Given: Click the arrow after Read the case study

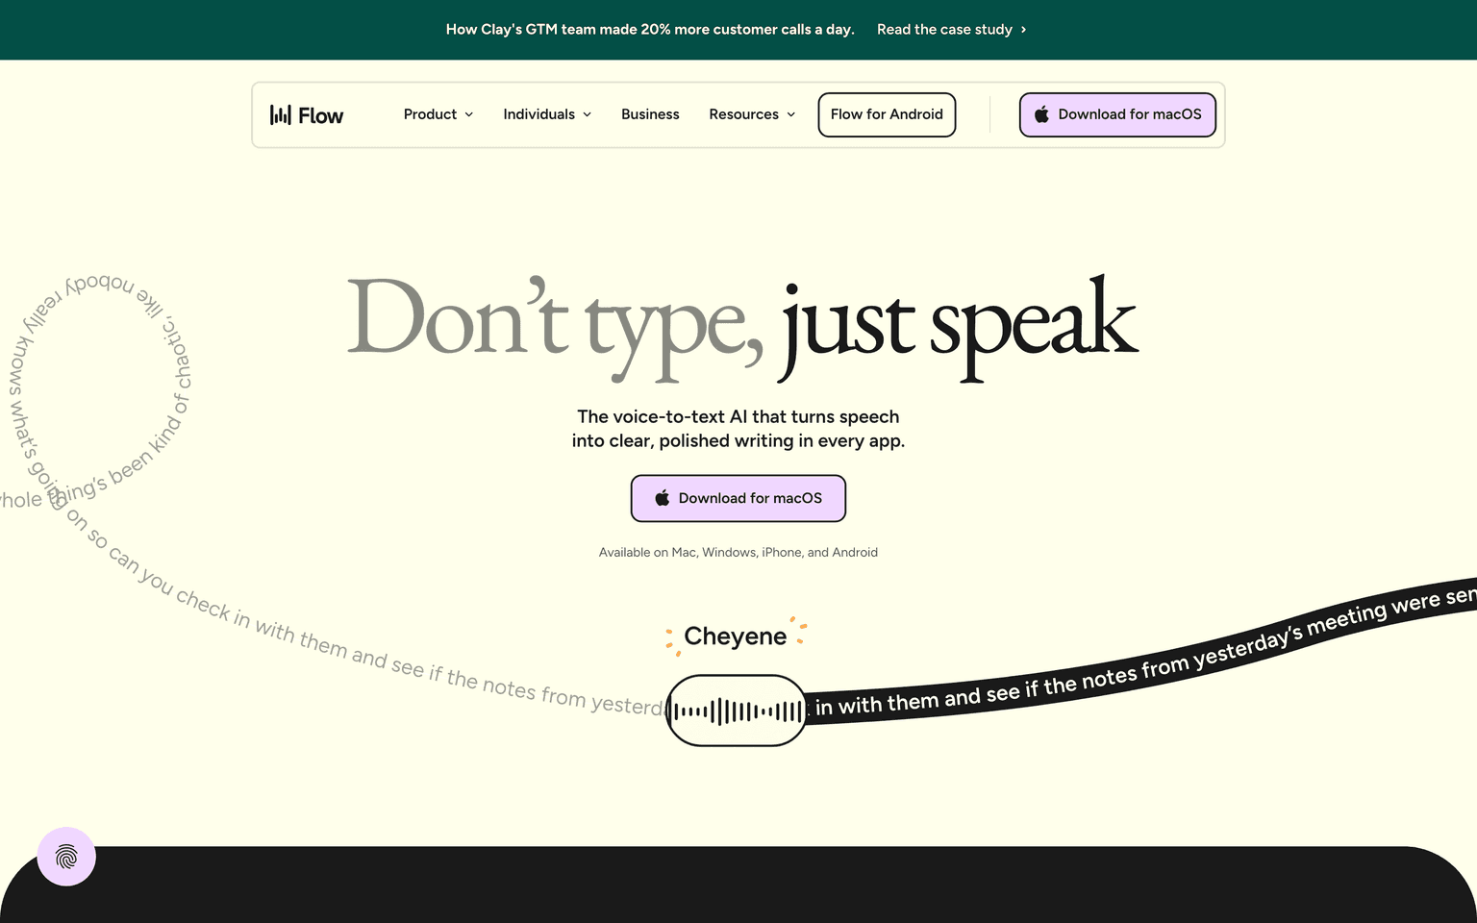Looking at the screenshot, I should [1023, 30].
